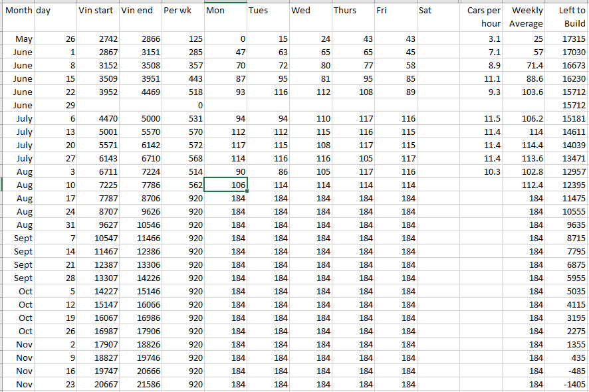Select the "Weekly Average" header cell
This screenshot has height=392, width=589.
pyautogui.click(x=525, y=17)
